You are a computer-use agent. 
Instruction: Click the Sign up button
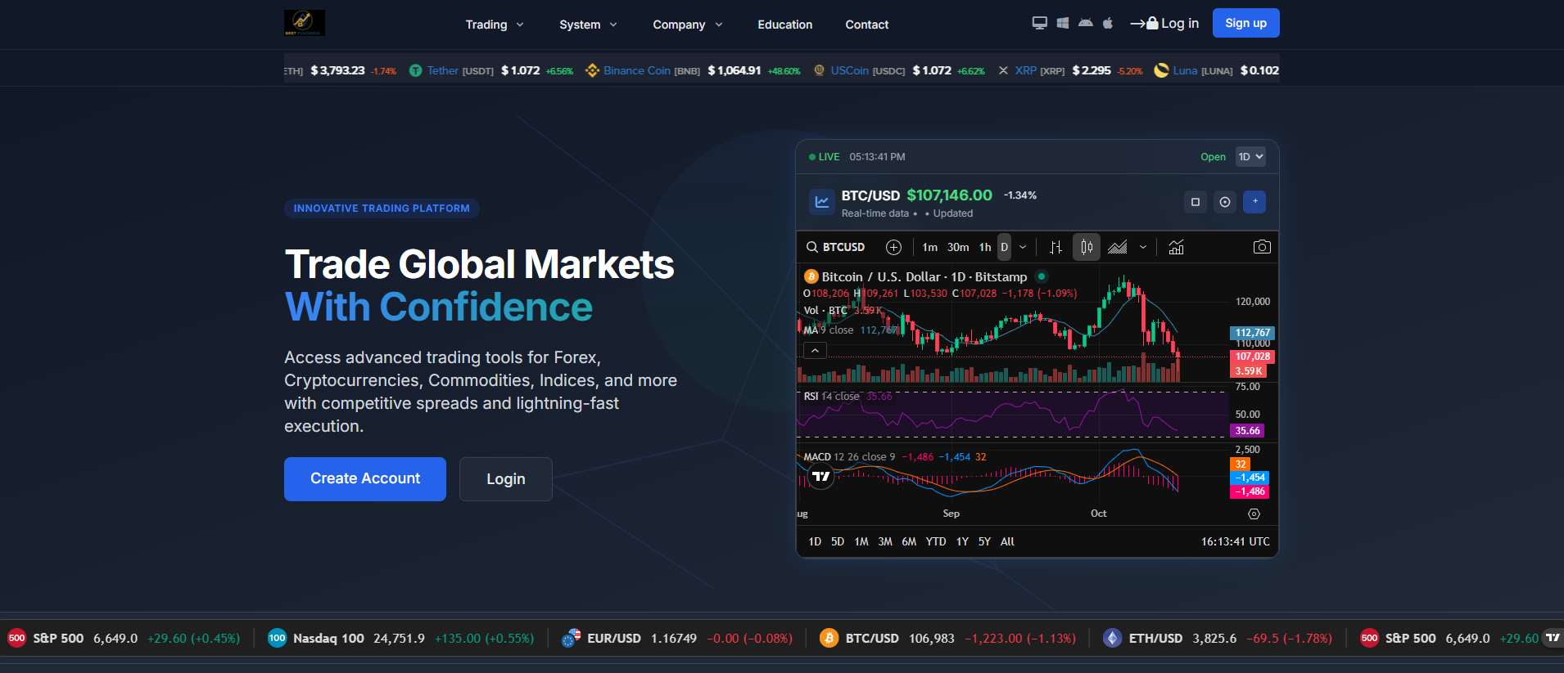[1245, 23]
